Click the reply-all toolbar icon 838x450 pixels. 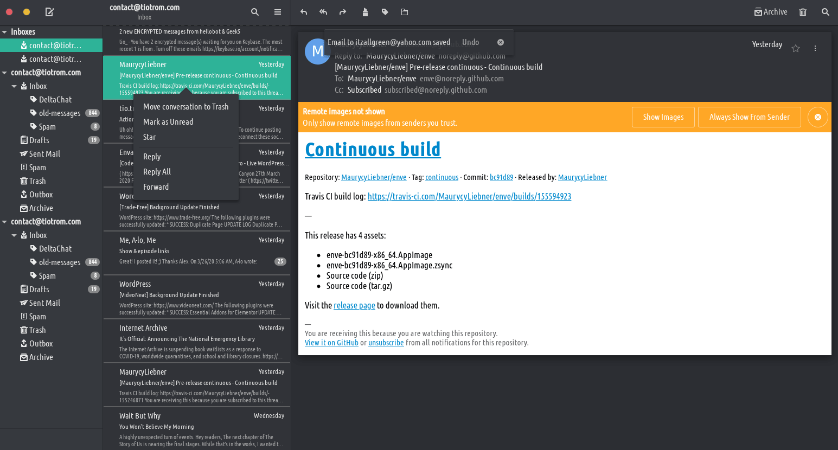[323, 12]
